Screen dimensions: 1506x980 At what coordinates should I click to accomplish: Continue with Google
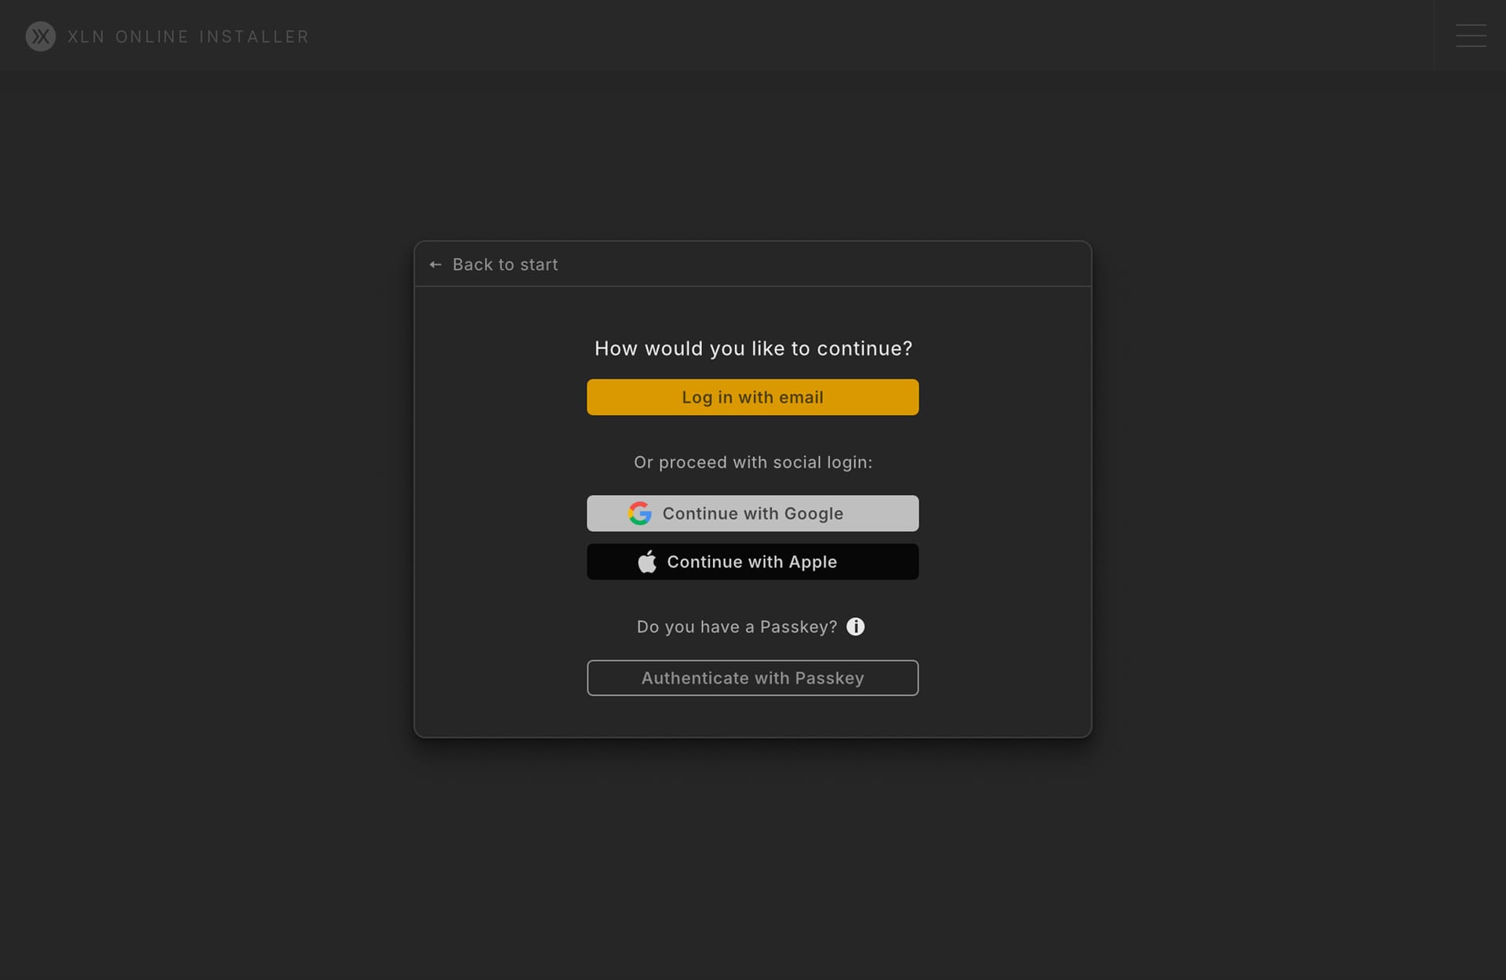(x=752, y=513)
